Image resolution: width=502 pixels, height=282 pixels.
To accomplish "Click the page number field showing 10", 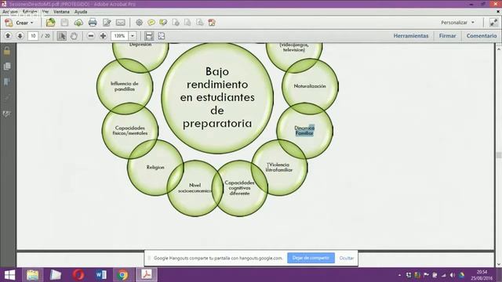I will click(x=33, y=36).
